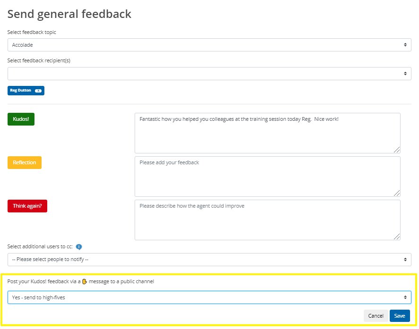Remove Reg Dutton recipient via the x icon
Screen dimensions: 419x329
pyautogui.click(x=38, y=91)
